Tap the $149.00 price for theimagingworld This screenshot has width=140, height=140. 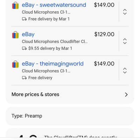(104, 64)
